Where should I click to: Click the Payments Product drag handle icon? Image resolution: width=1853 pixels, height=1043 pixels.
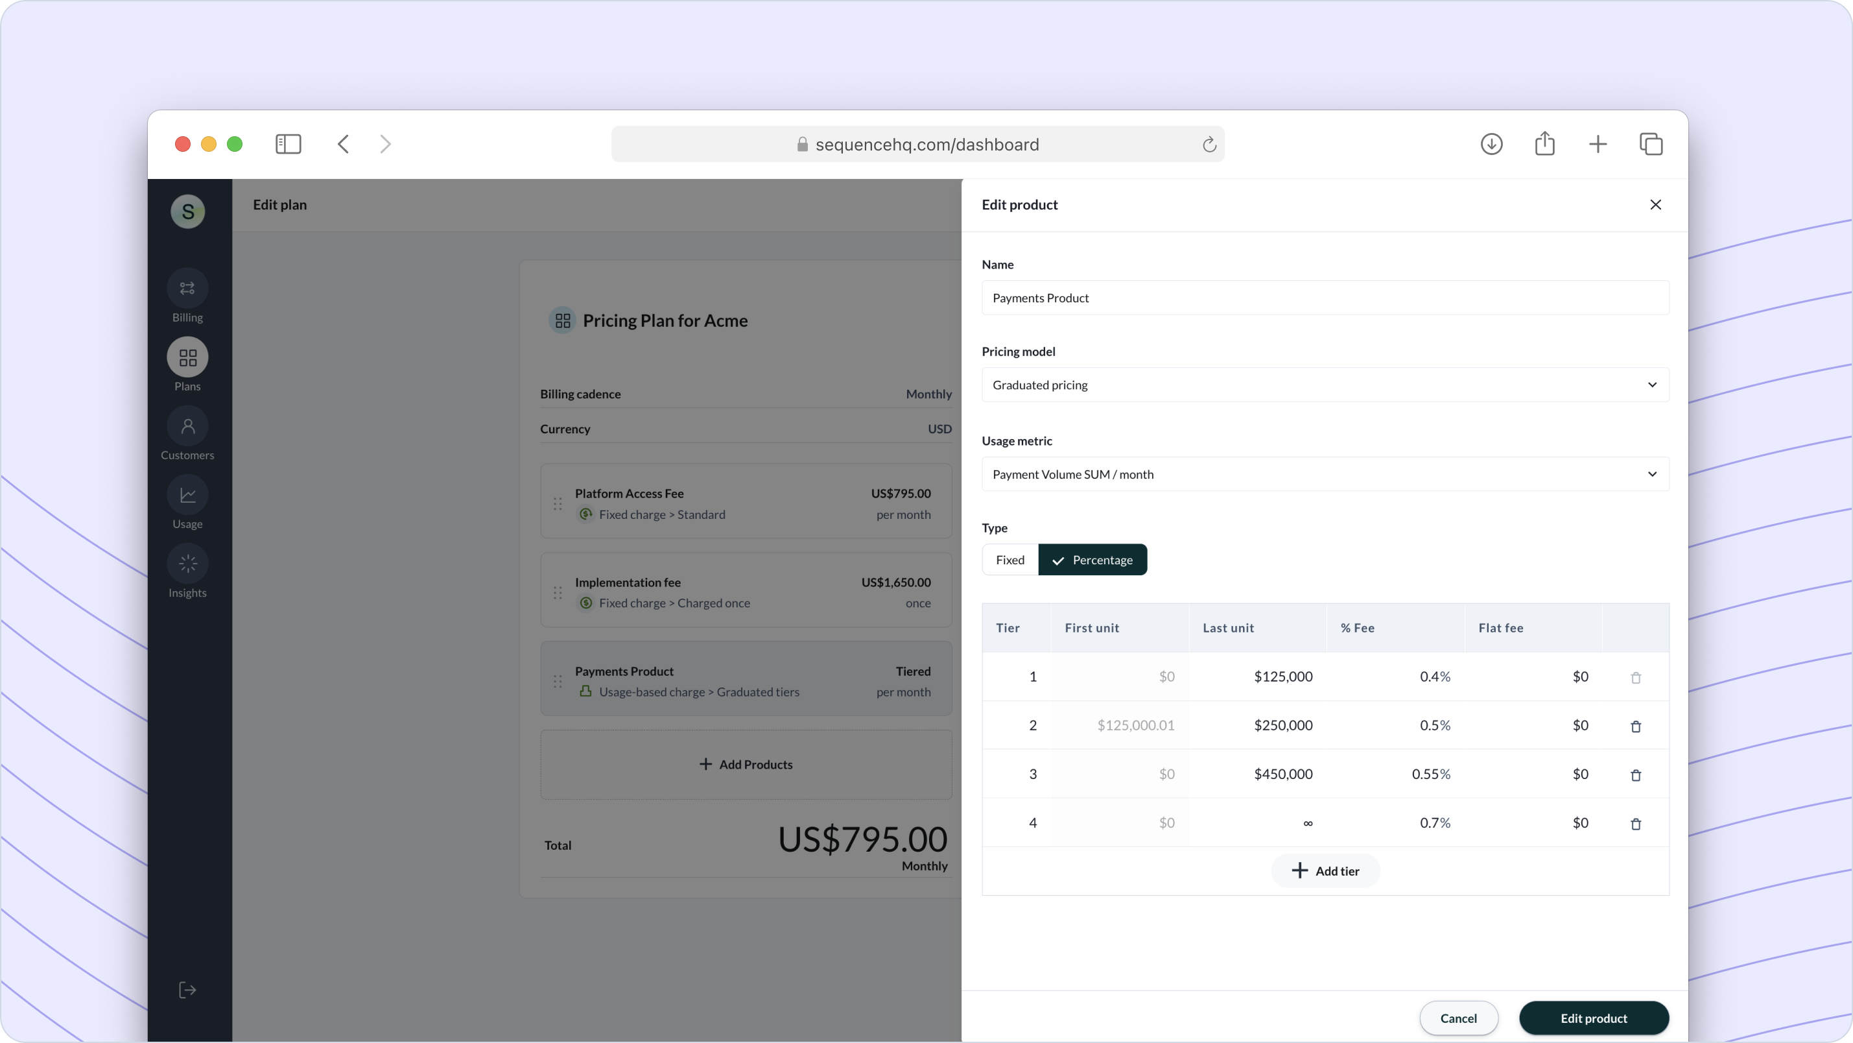(x=558, y=681)
